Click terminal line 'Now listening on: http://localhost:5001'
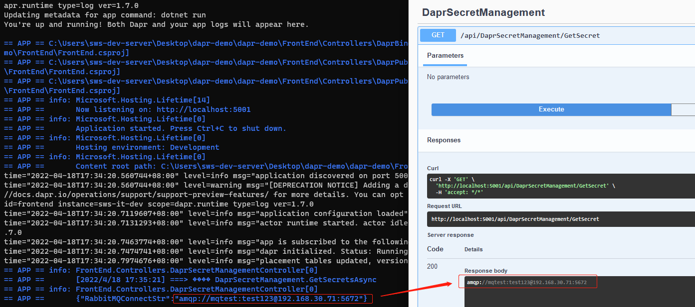The image size is (695, 307). point(127,109)
